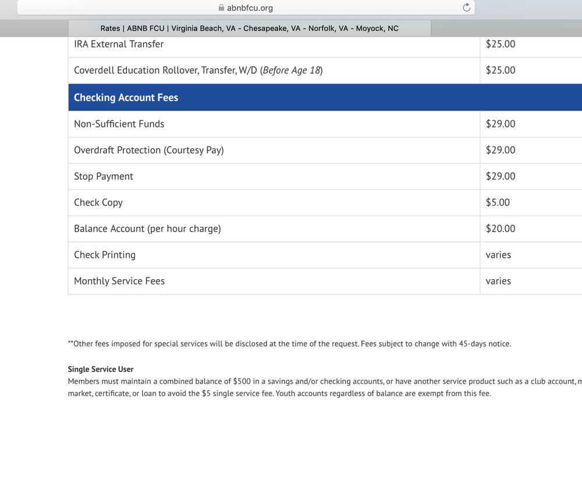Click the Stop Payment row label
The image size is (582, 488).
pos(104,176)
